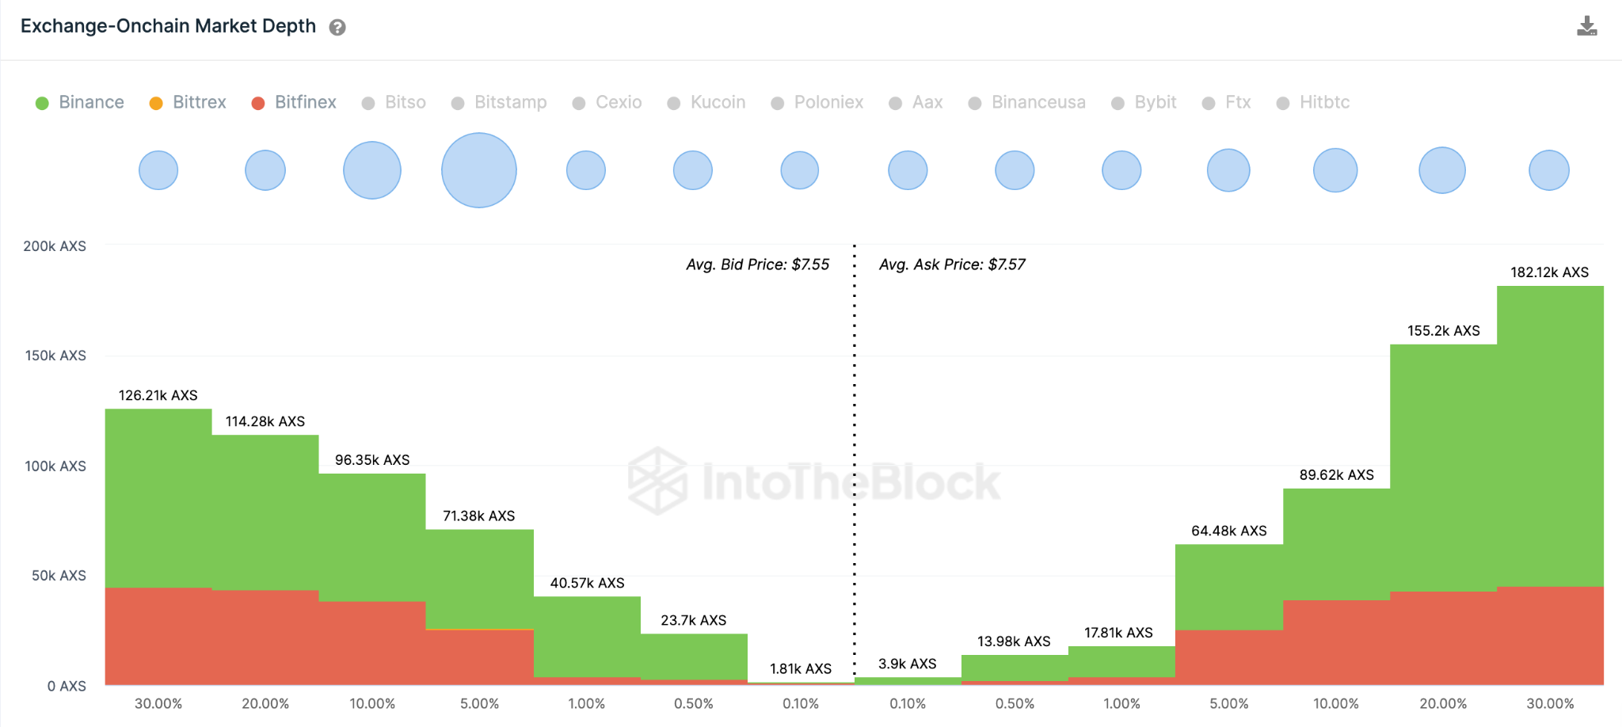Click the 64.48k AXS ask bar

[x=1228, y=587]
